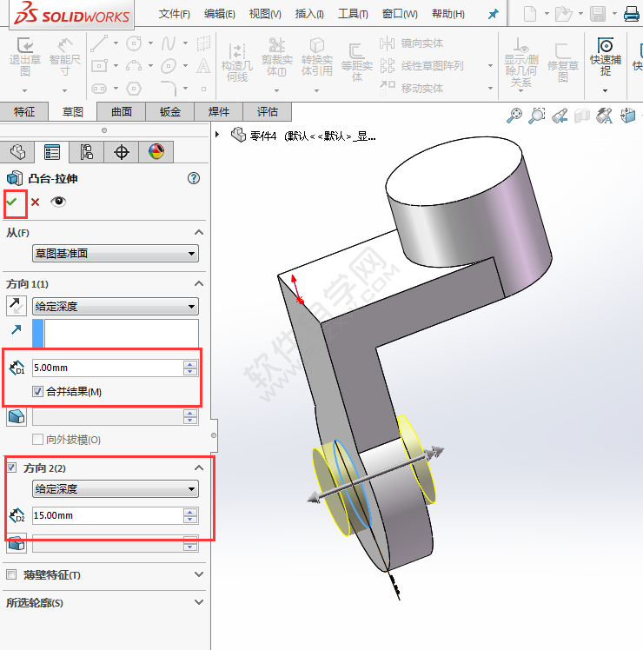Image resolution: width=643 pixels, height=650 pixels.
Task: Collapse the Direction 1 (方向1) section
Action: [199, 283]
